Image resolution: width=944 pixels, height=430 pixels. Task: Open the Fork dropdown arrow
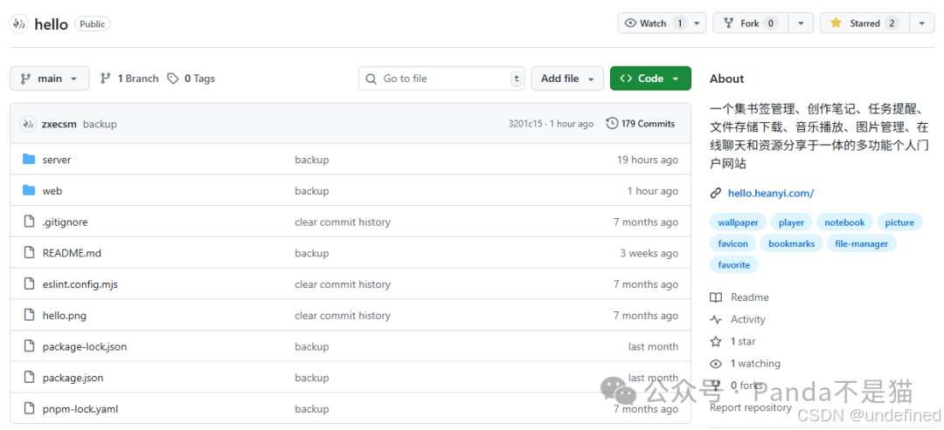click(x=801, y=24)
